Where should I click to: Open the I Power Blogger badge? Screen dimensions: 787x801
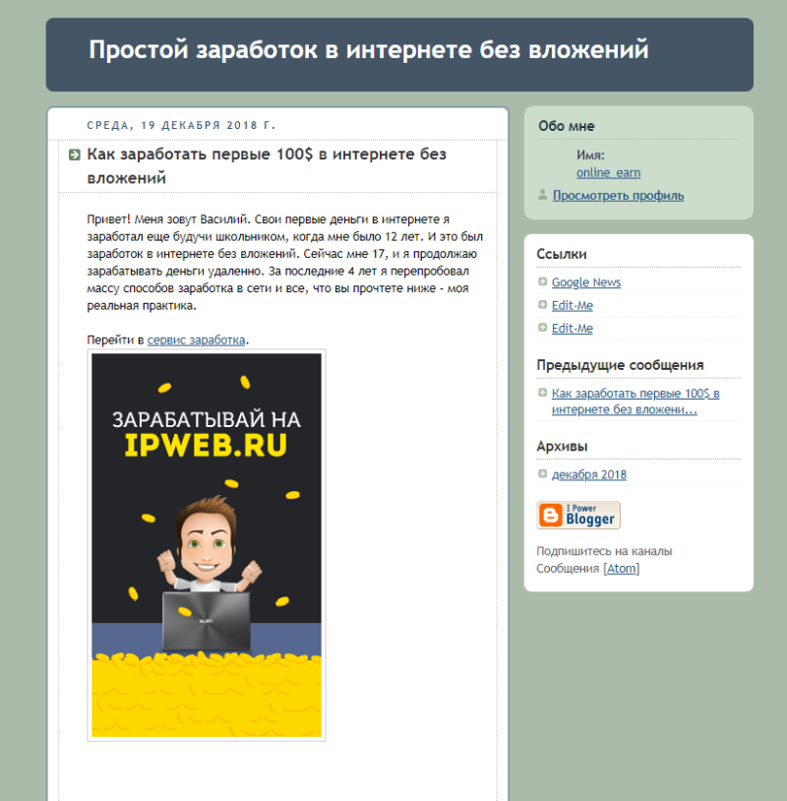[x=578, y=515]
